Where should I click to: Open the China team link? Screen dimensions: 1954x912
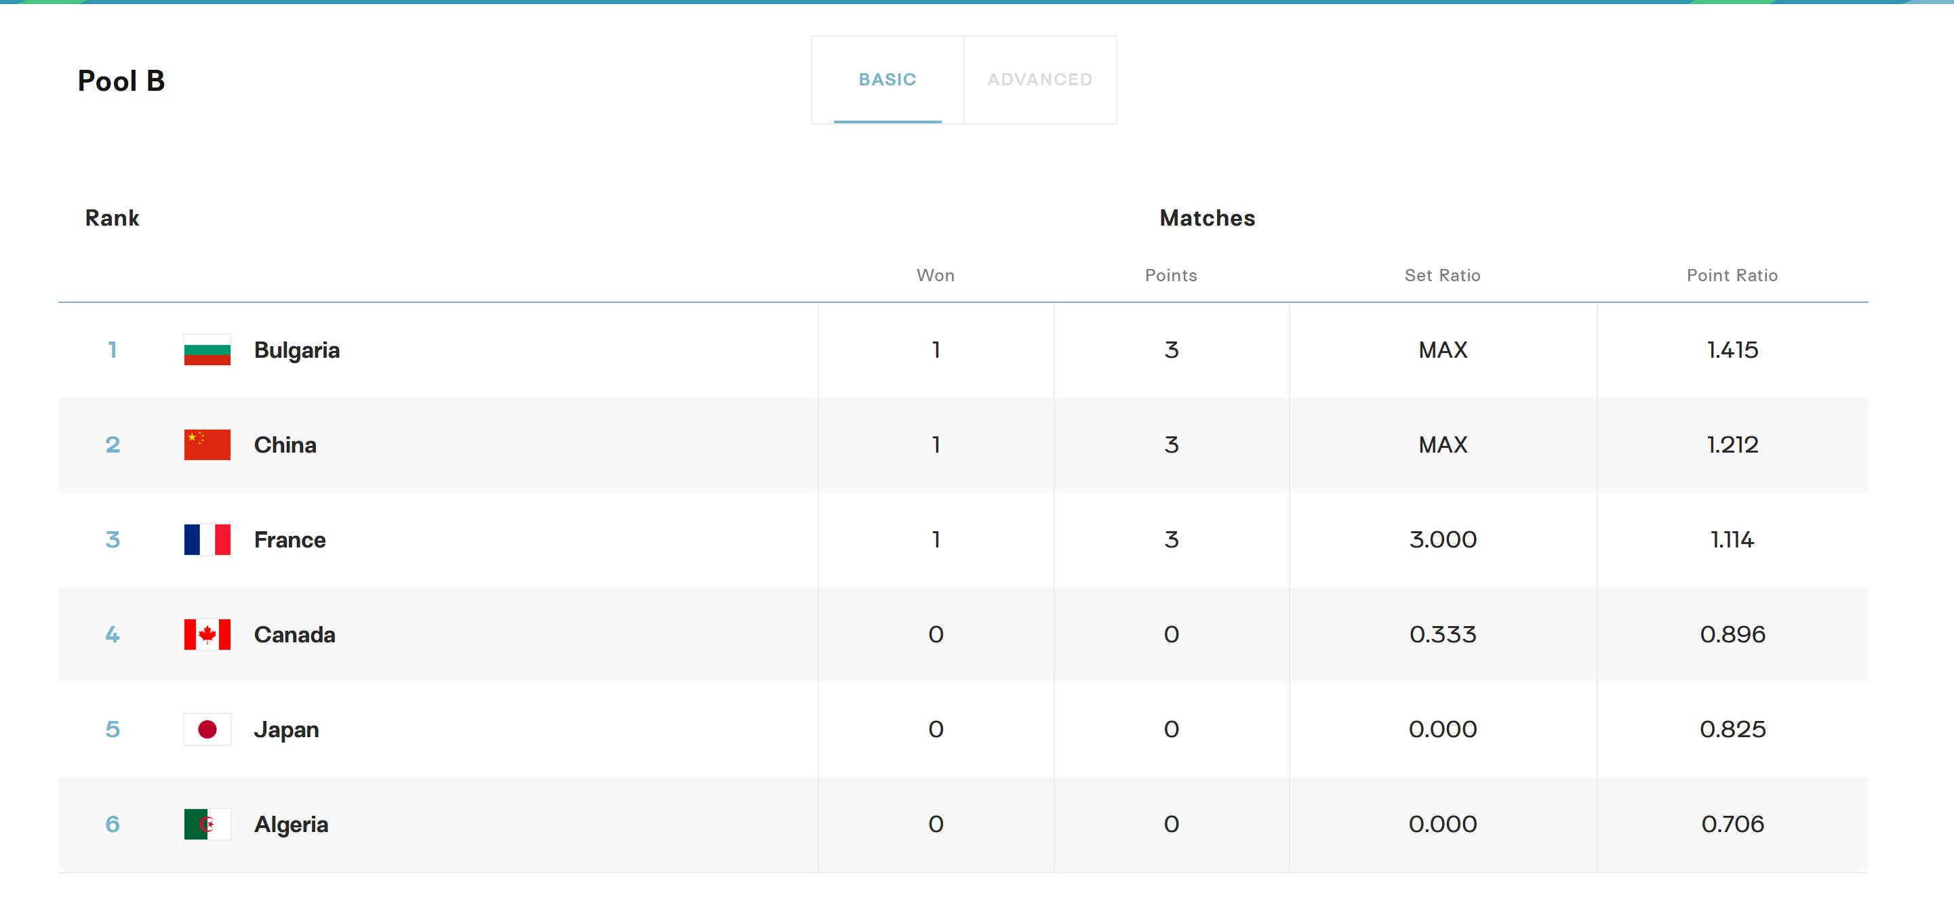click(x=285, y=445)
